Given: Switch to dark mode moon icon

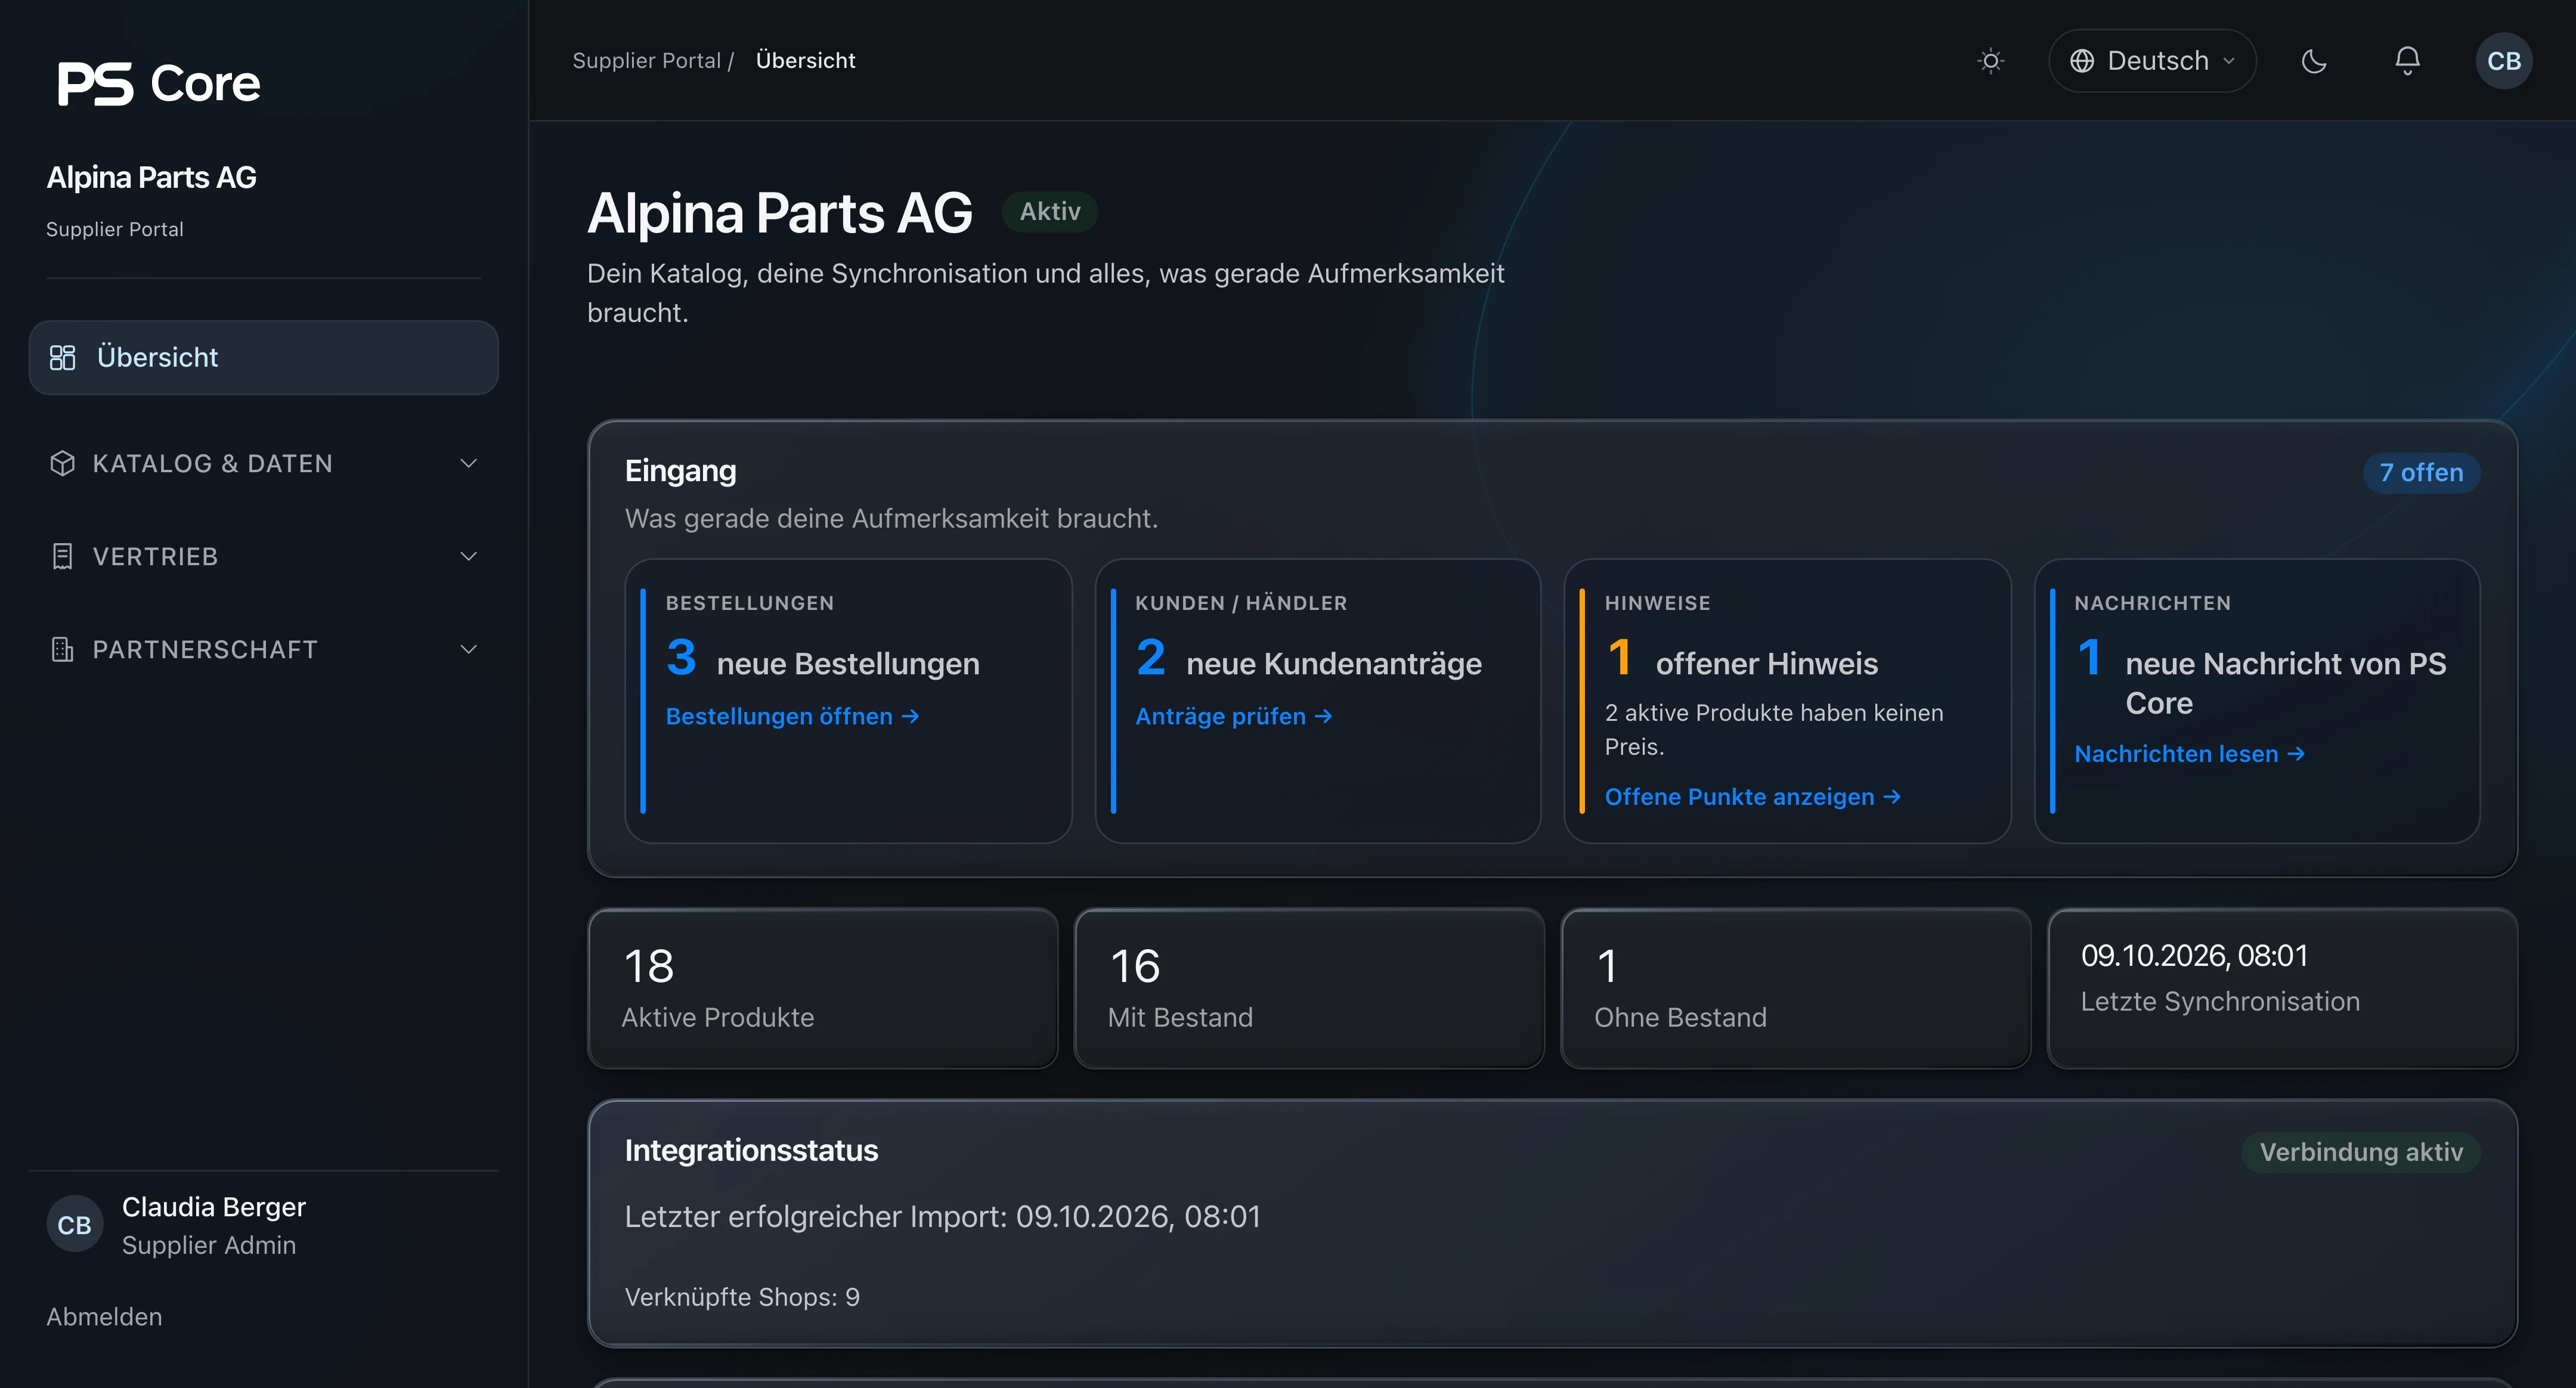Looking at the screenshot, I should (2314, 61).
